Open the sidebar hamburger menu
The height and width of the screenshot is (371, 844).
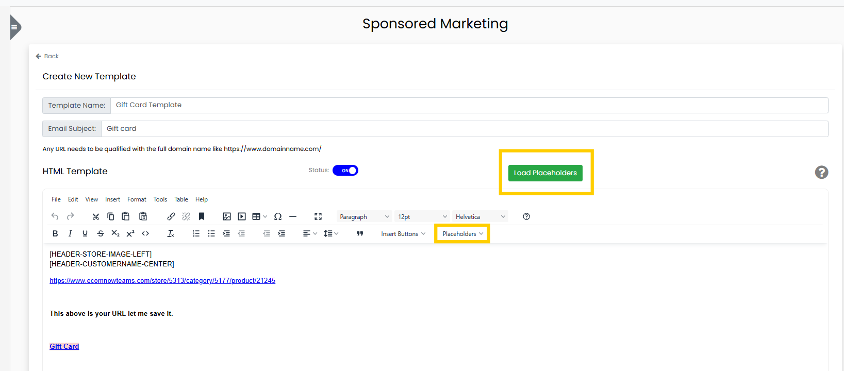pyautogui.click(x=14, y=27)
